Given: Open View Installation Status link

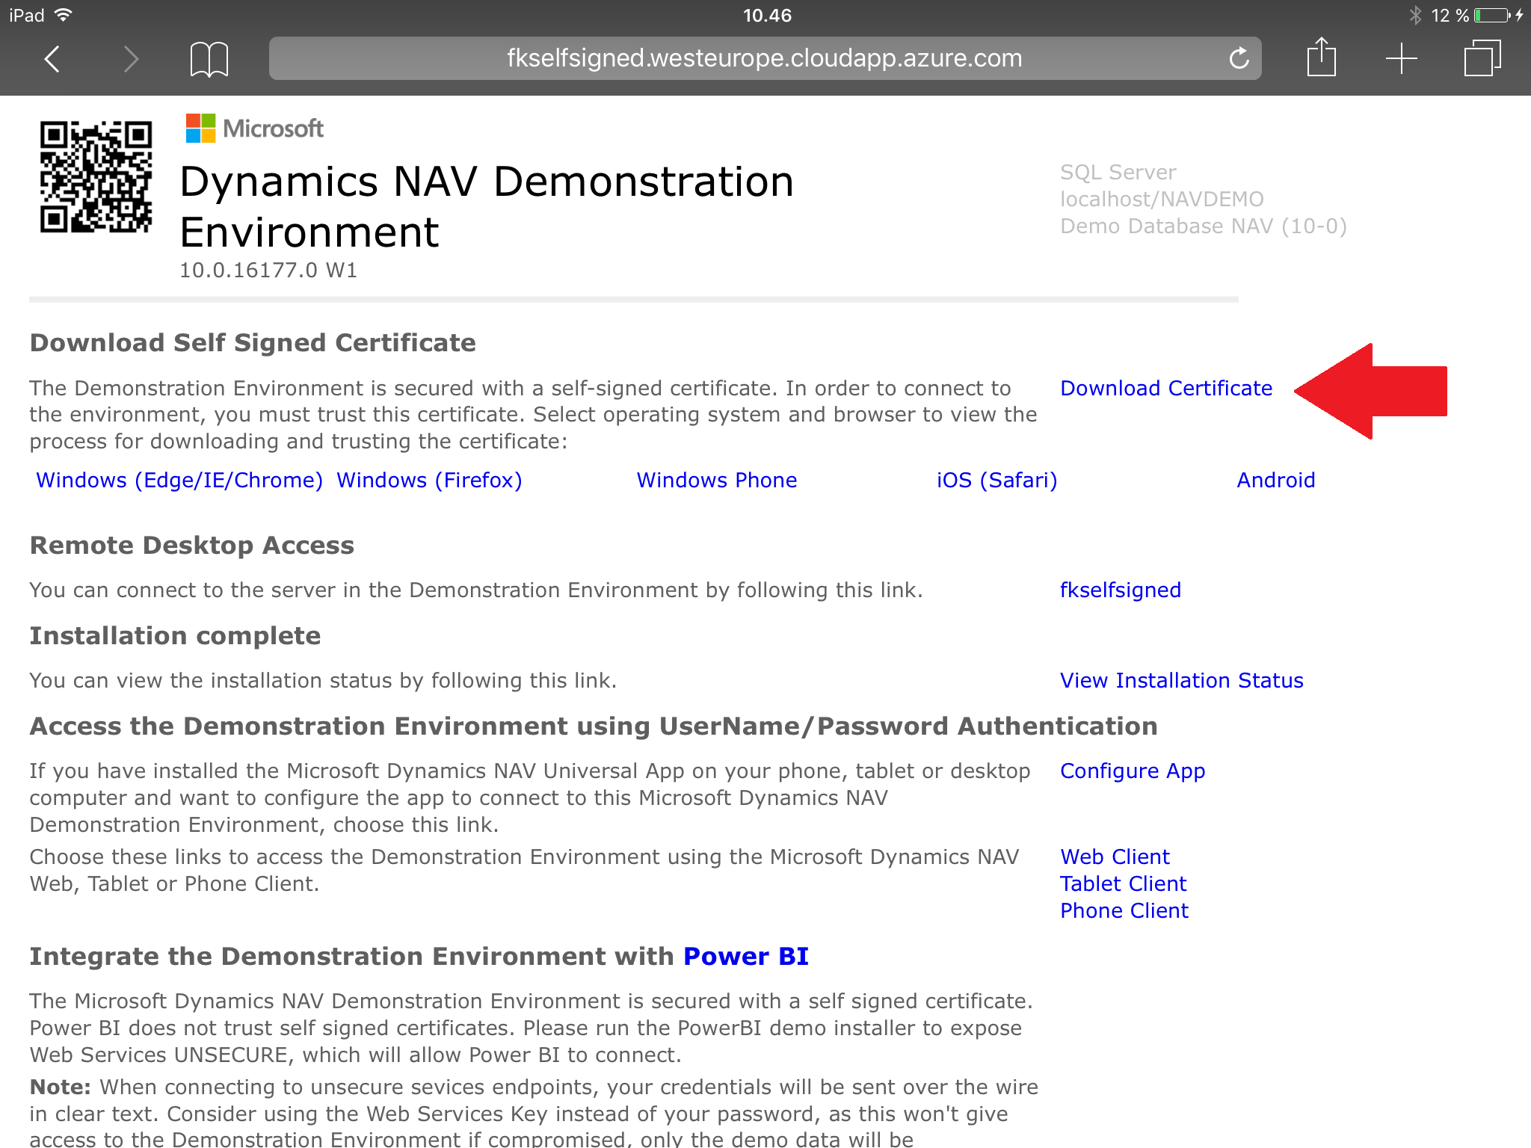Looking at the screenshot, I should pyautogui.click(x=1181, y=681).
